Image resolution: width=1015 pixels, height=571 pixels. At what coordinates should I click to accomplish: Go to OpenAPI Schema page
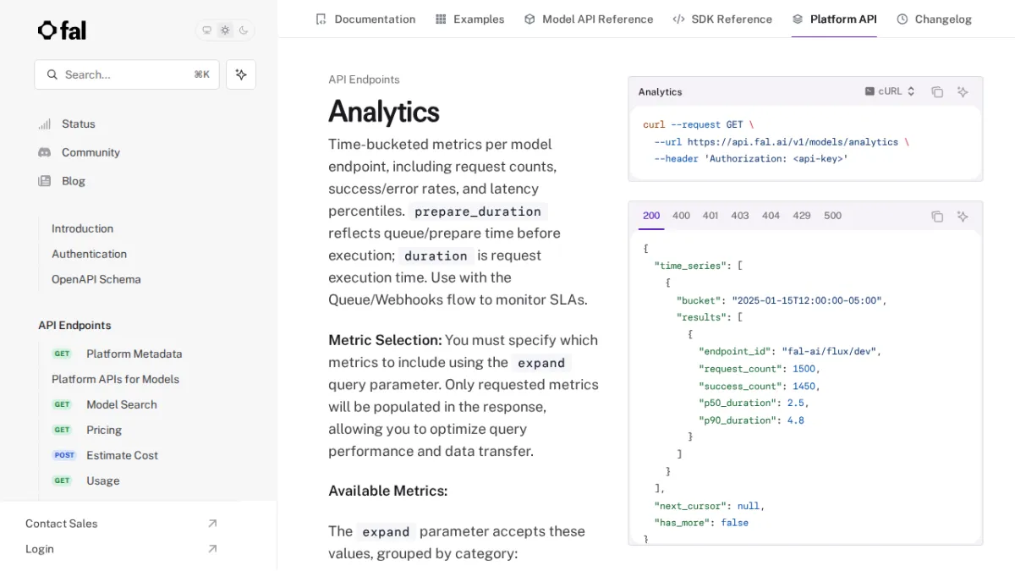(96, 279)
